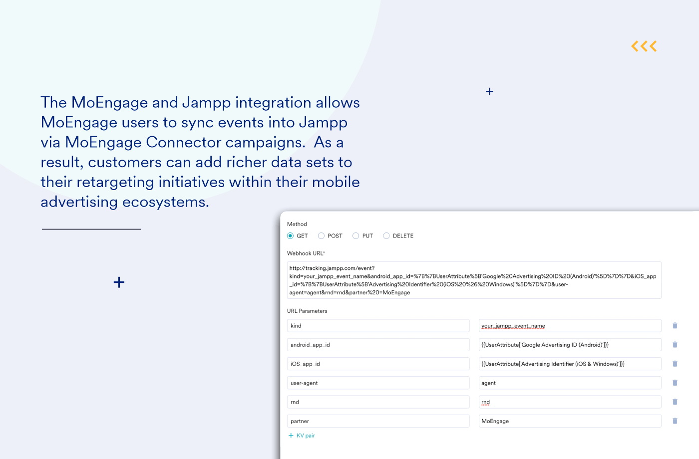Edit the rnd value field
This screenshot has width=699, height=459.
pyautogui.click(x=570, y=402)
